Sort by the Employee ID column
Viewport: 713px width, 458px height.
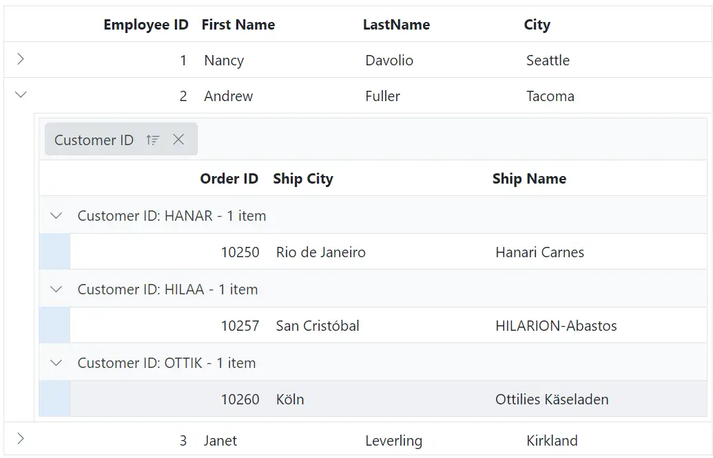[145, 24]
